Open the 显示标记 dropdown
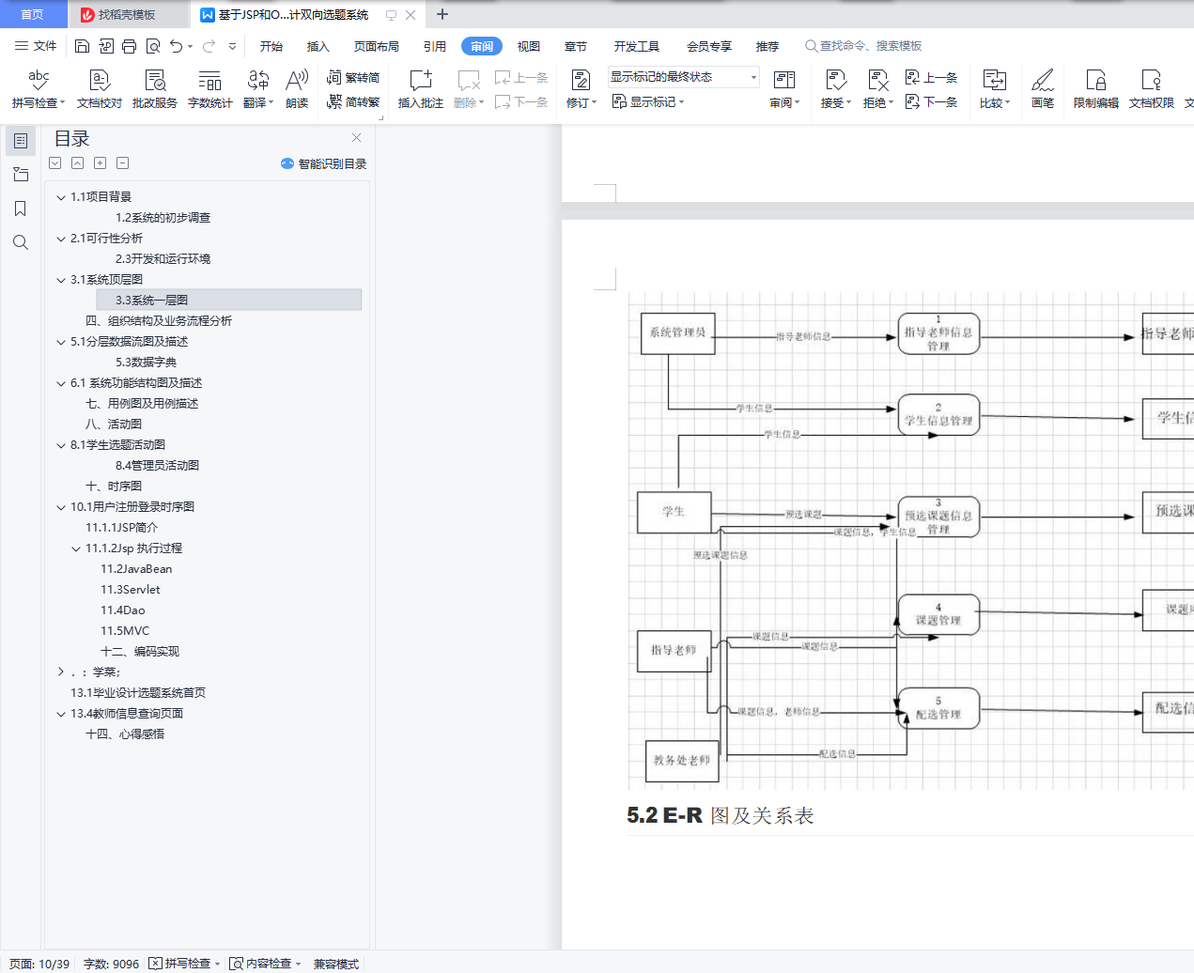The image size is (1194, 973). (648, 101)
